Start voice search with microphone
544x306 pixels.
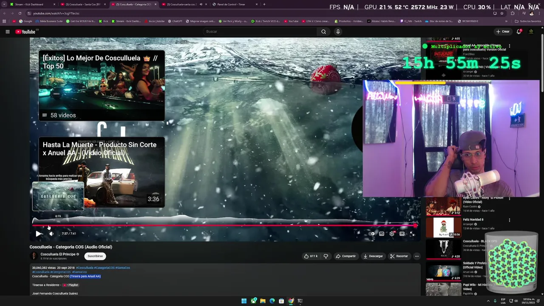pos(338,31)
